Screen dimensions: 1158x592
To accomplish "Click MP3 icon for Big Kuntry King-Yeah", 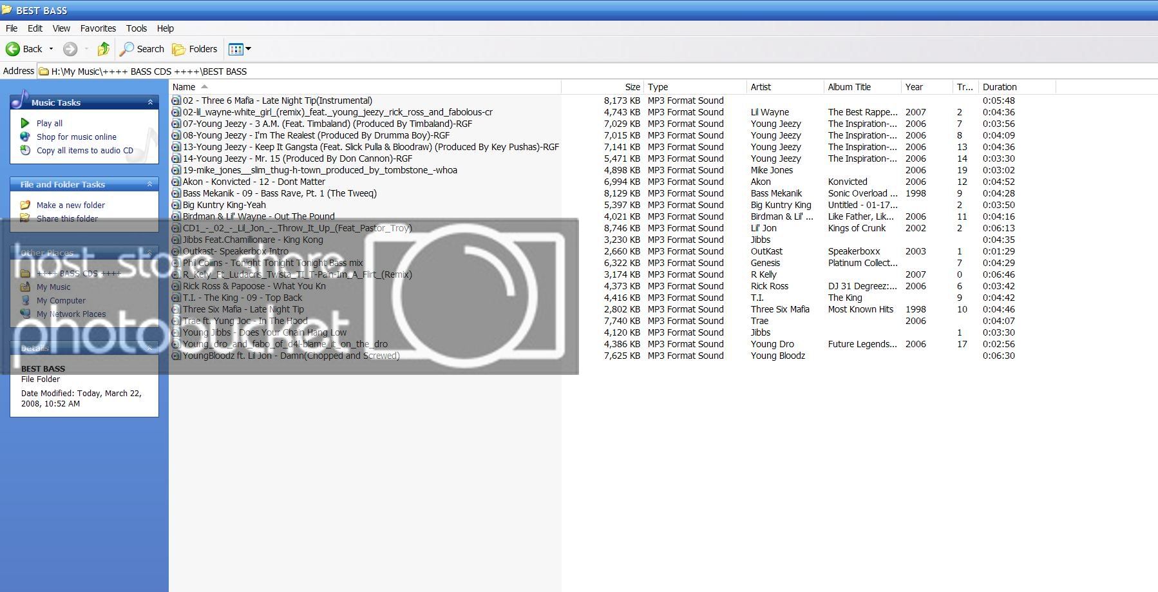I will (176, 205).
